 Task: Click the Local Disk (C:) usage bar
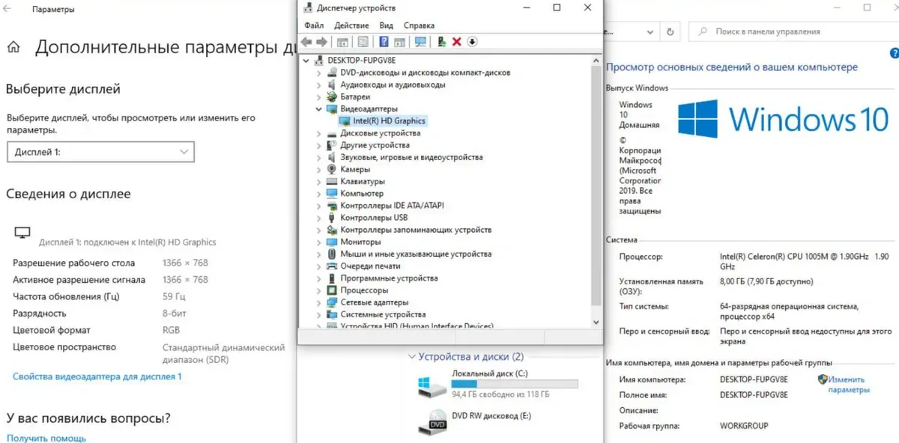514,384
